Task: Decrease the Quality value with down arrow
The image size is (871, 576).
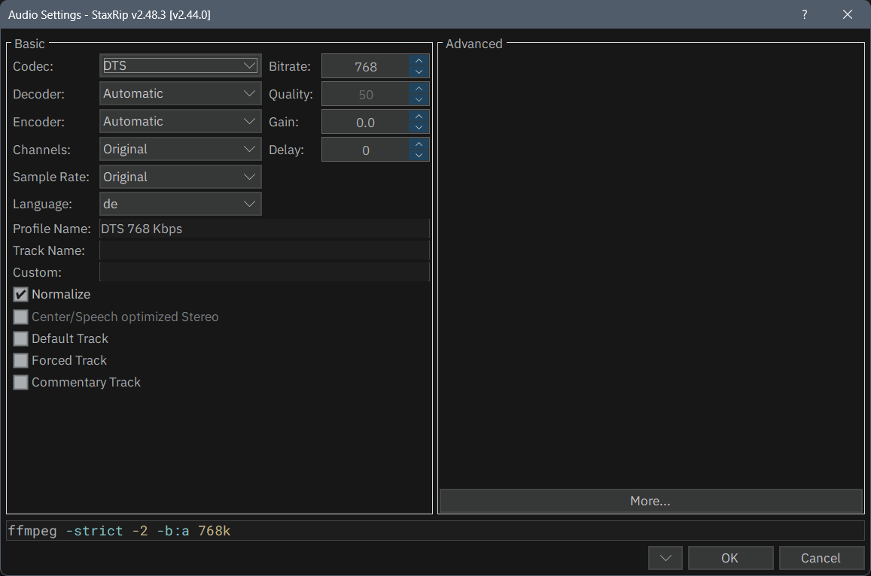Action: [419, 99]
